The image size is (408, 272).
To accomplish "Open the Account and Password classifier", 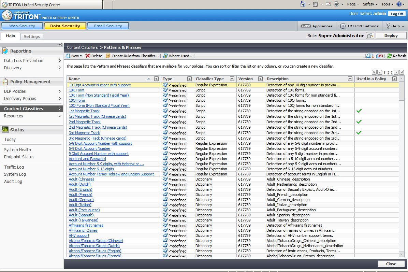I will [x=87, y=159].
